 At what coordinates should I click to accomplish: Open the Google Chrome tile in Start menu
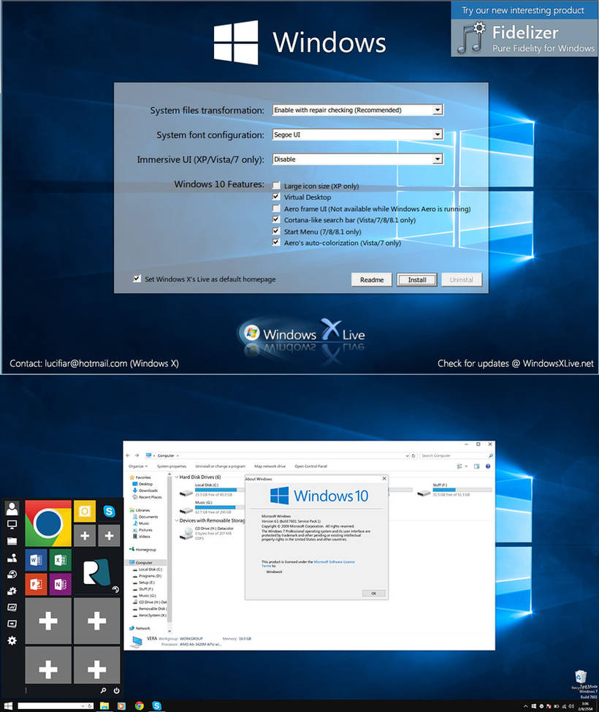pos(48,523)
